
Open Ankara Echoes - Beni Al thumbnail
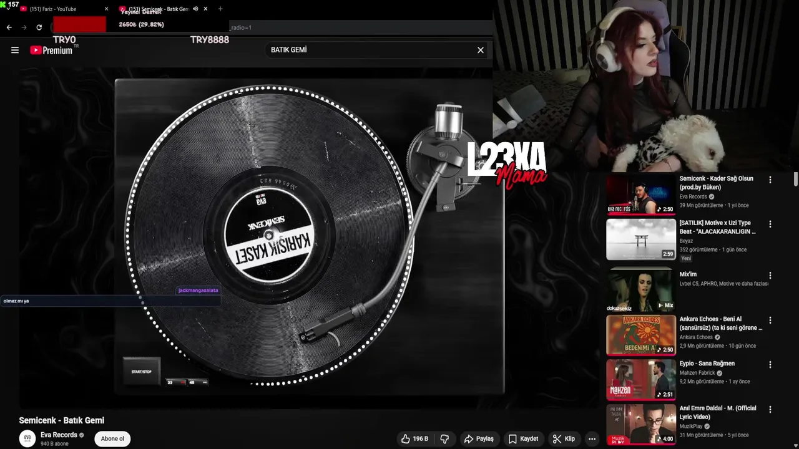pyautogui.click(x=641, y=335)
